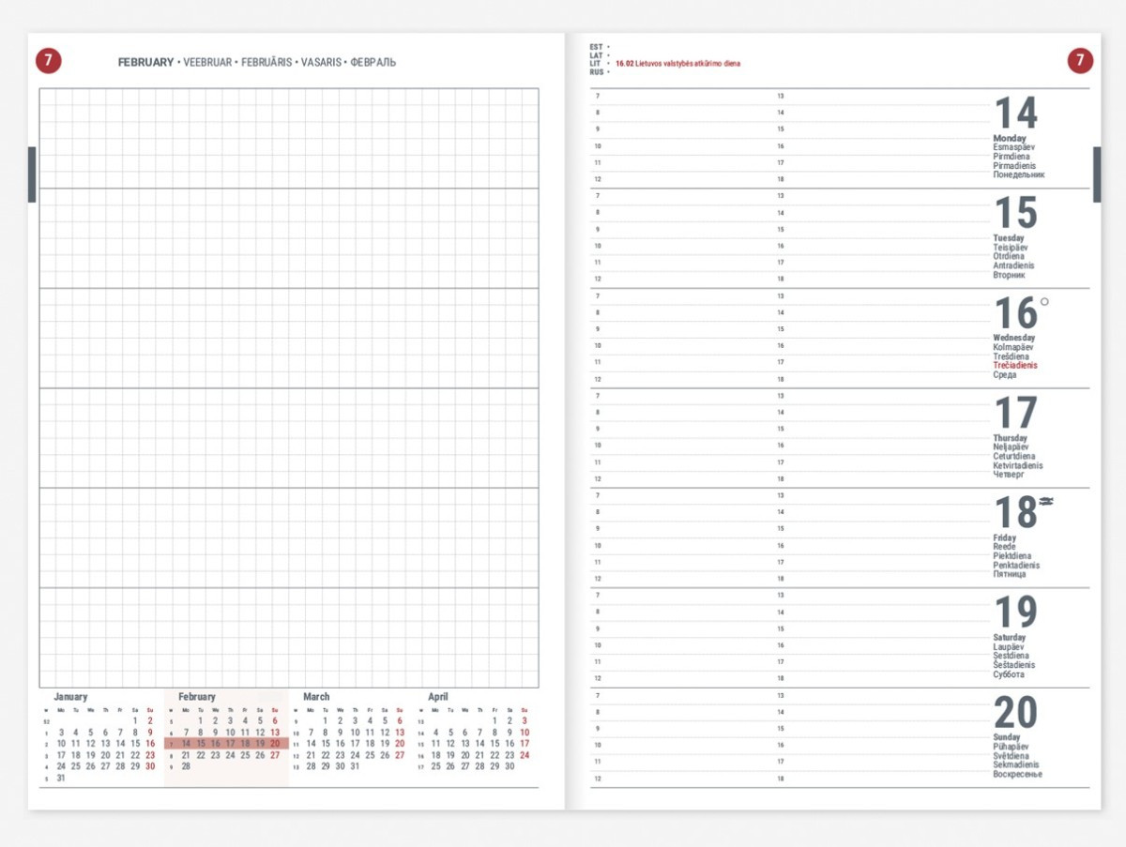Click the gray thumb tab on right page edge
Screen dimensions: 1126x847
(x=1097, y=174)
